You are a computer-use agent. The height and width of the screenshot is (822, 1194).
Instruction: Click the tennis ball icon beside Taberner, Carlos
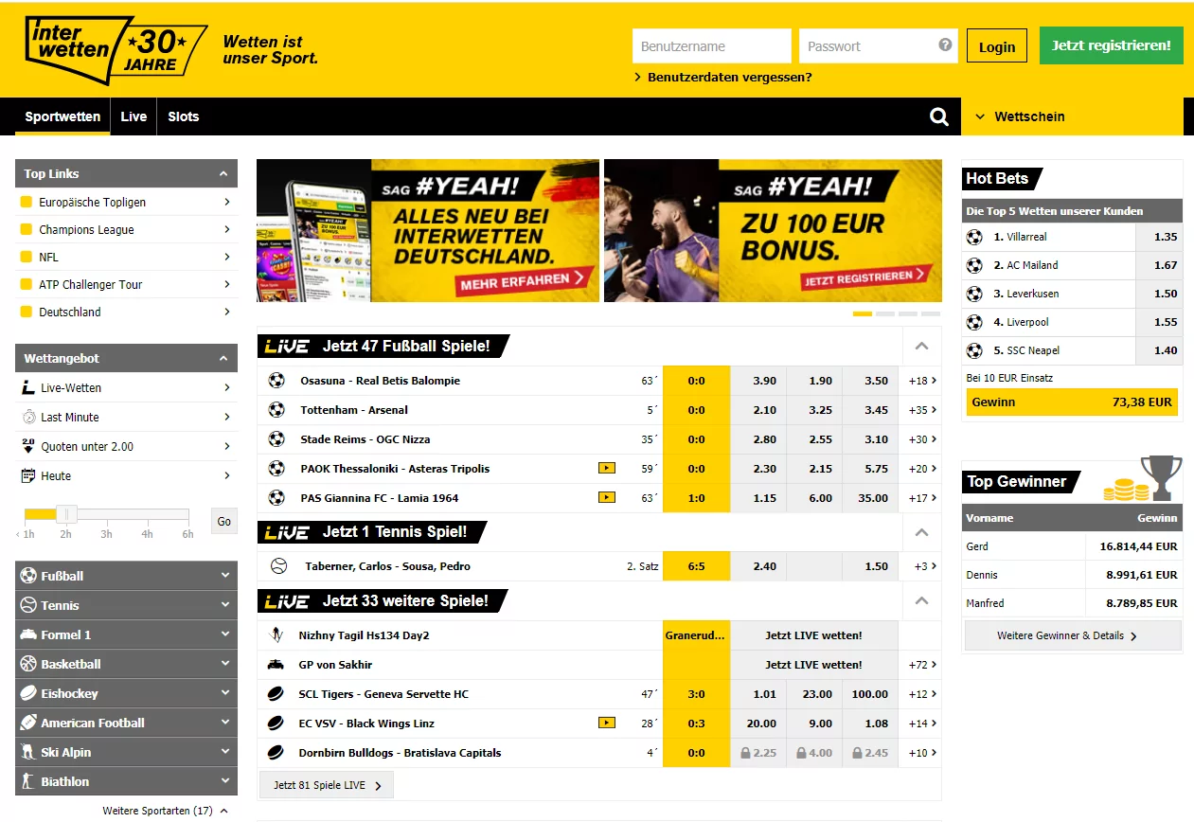point(278,566)
